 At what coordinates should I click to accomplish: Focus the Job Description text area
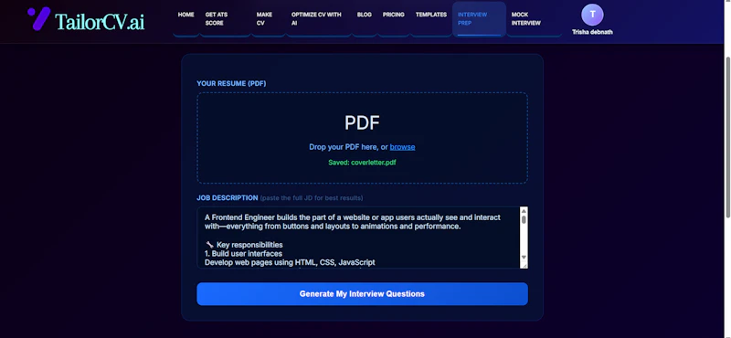pyautogui.click(x=358, y=238)
